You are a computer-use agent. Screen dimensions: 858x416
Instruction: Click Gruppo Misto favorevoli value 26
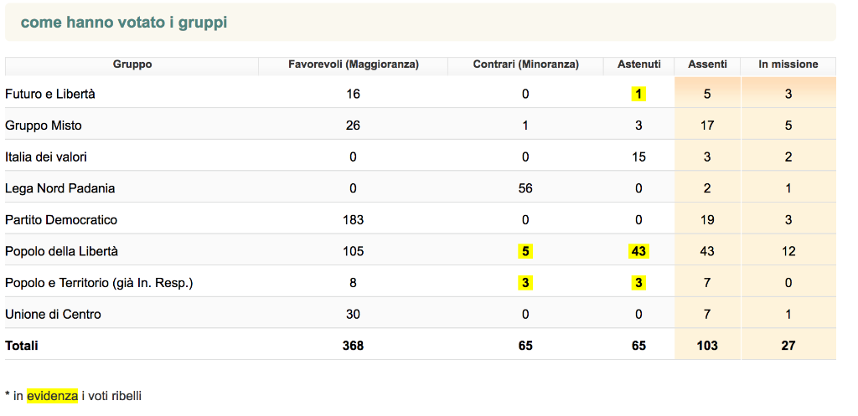(x=353, y=126)
